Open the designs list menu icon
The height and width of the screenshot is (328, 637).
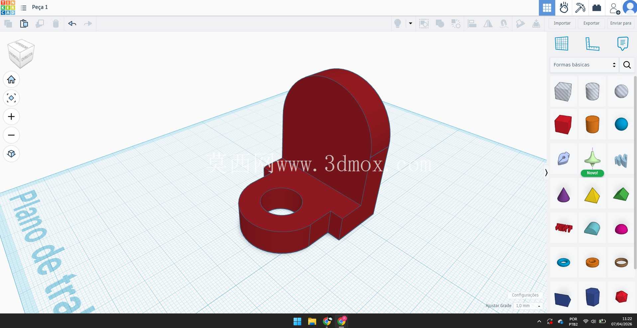(24, 8)
